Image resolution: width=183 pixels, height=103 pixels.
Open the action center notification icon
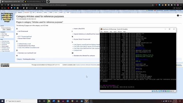pyautogui.click(x=180, y=101)
